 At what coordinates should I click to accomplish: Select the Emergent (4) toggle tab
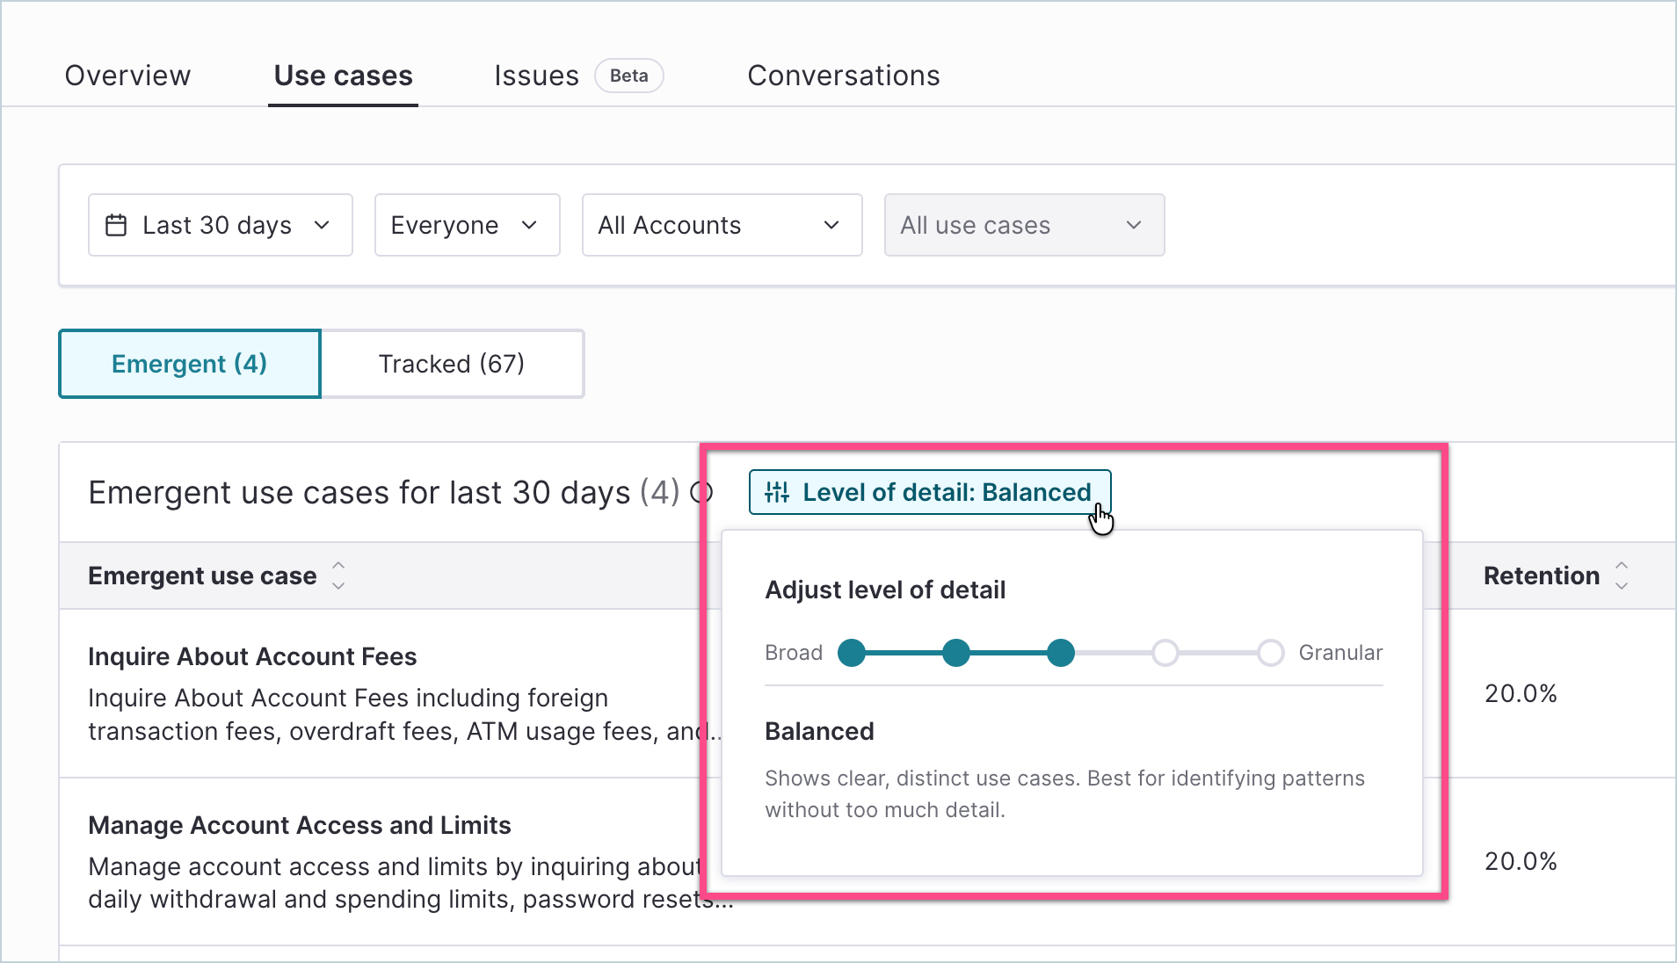190,364
